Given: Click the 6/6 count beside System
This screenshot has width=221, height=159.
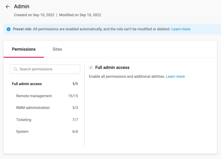Looking at the screenshot, I should [75, 132].
